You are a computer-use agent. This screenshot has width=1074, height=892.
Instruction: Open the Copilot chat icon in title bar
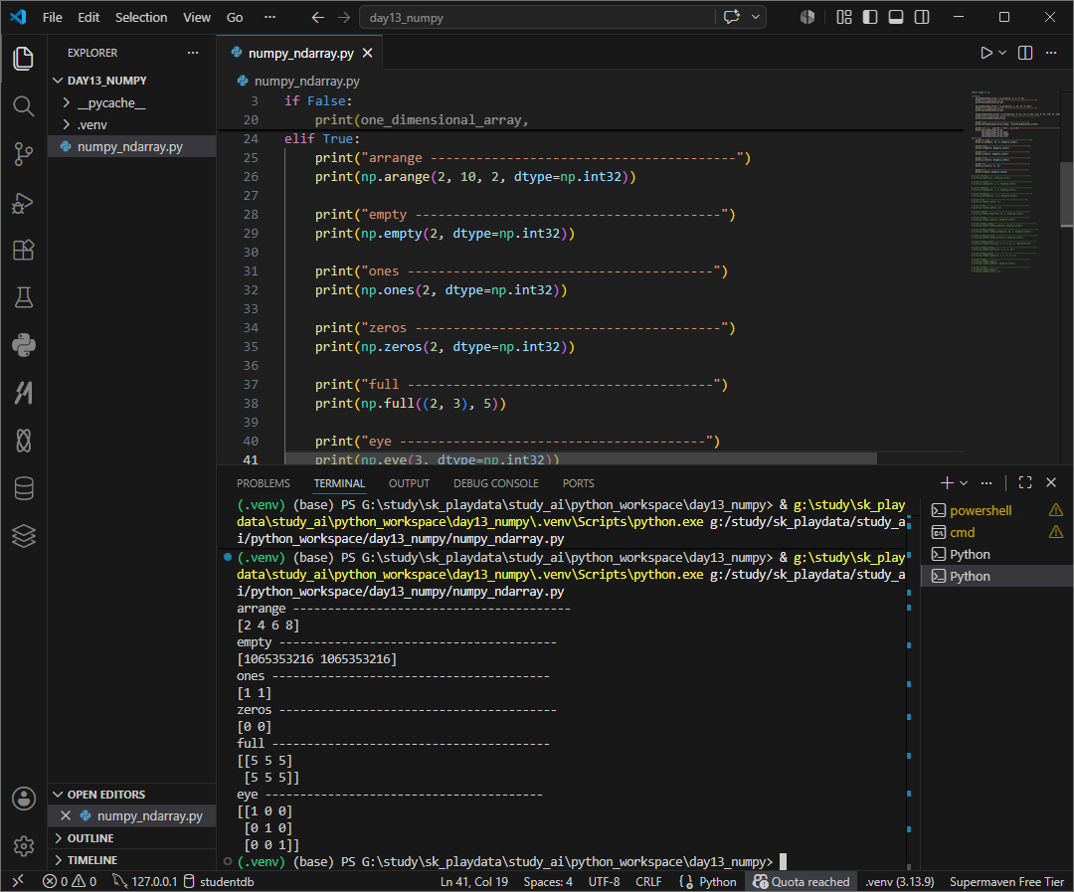click(x=732, y=17)
